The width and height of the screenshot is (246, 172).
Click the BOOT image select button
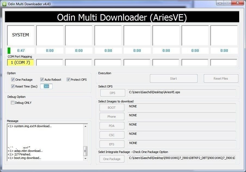[x=112, y=108]
